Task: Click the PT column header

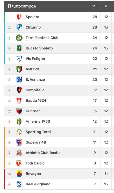Action: click(95, 6)
